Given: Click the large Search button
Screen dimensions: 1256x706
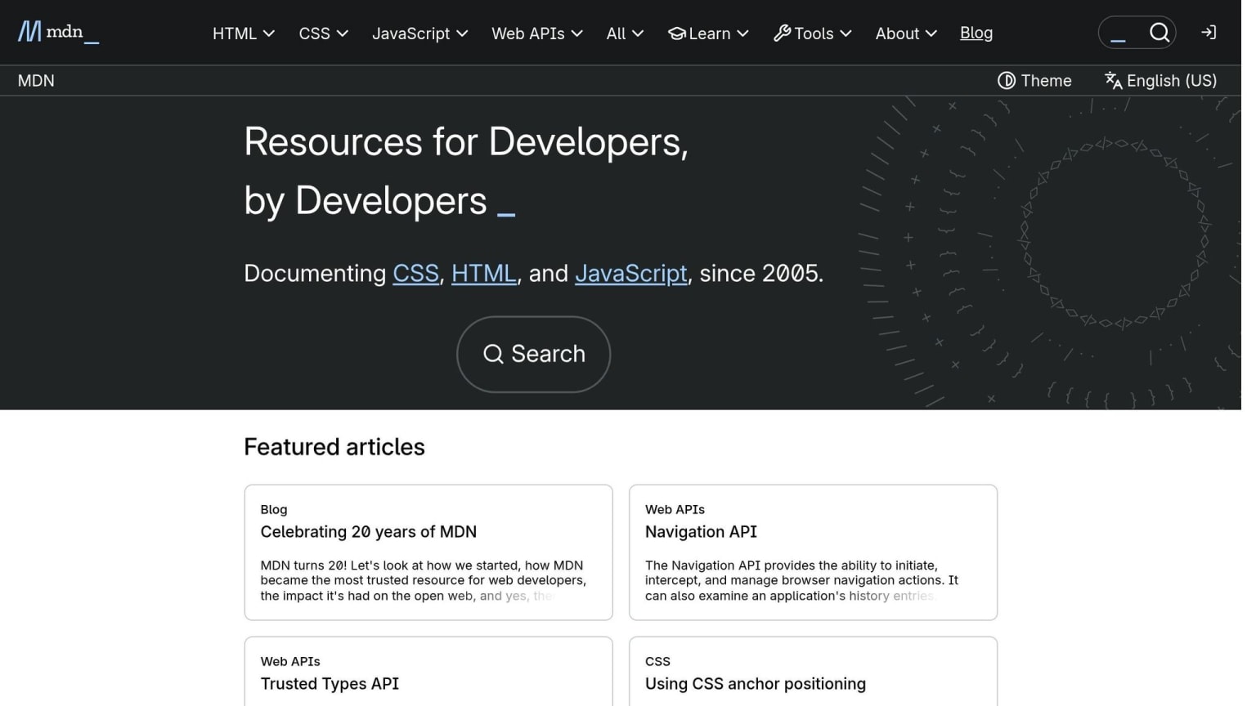Looking at the screenshot, I should [x=534, y=354].
